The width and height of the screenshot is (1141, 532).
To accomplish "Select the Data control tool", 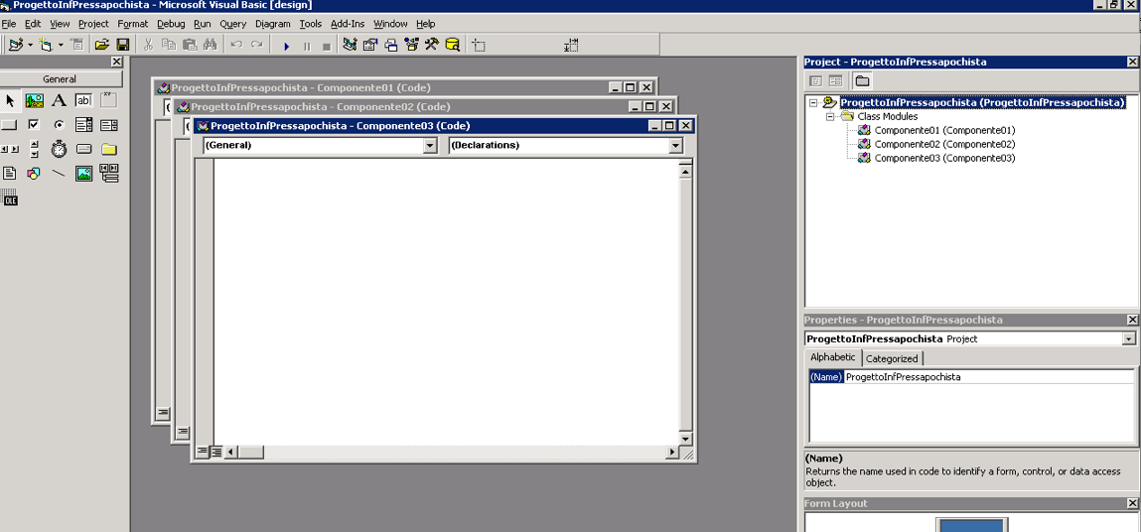I will click(108, 174).
